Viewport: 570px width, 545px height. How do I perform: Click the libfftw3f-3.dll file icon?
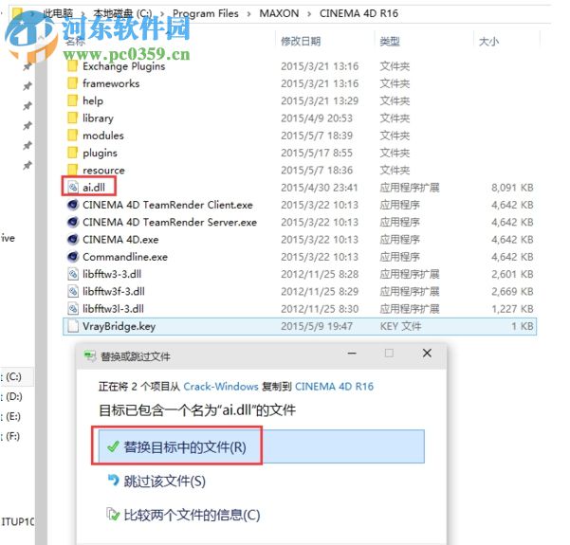[73, 291]
